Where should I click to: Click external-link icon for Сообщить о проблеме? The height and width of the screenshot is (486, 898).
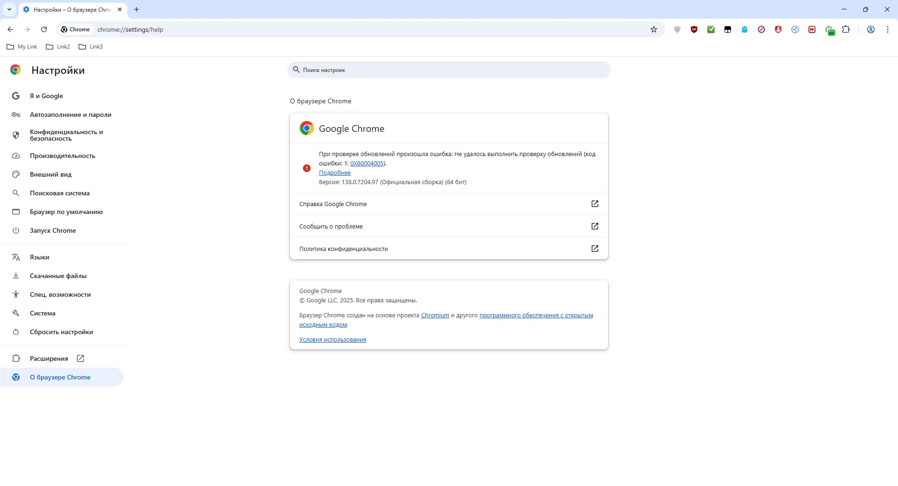[x=595, y=226]
